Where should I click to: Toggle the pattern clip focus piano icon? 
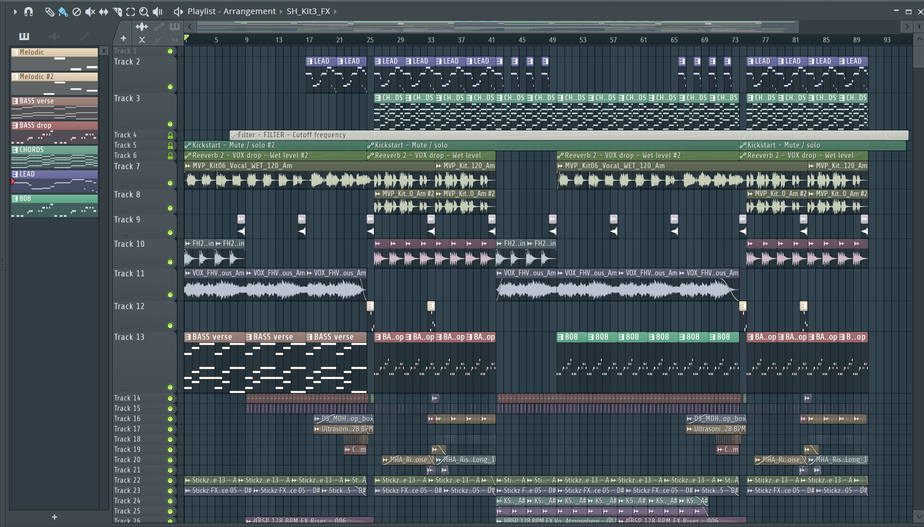point(175,26)
